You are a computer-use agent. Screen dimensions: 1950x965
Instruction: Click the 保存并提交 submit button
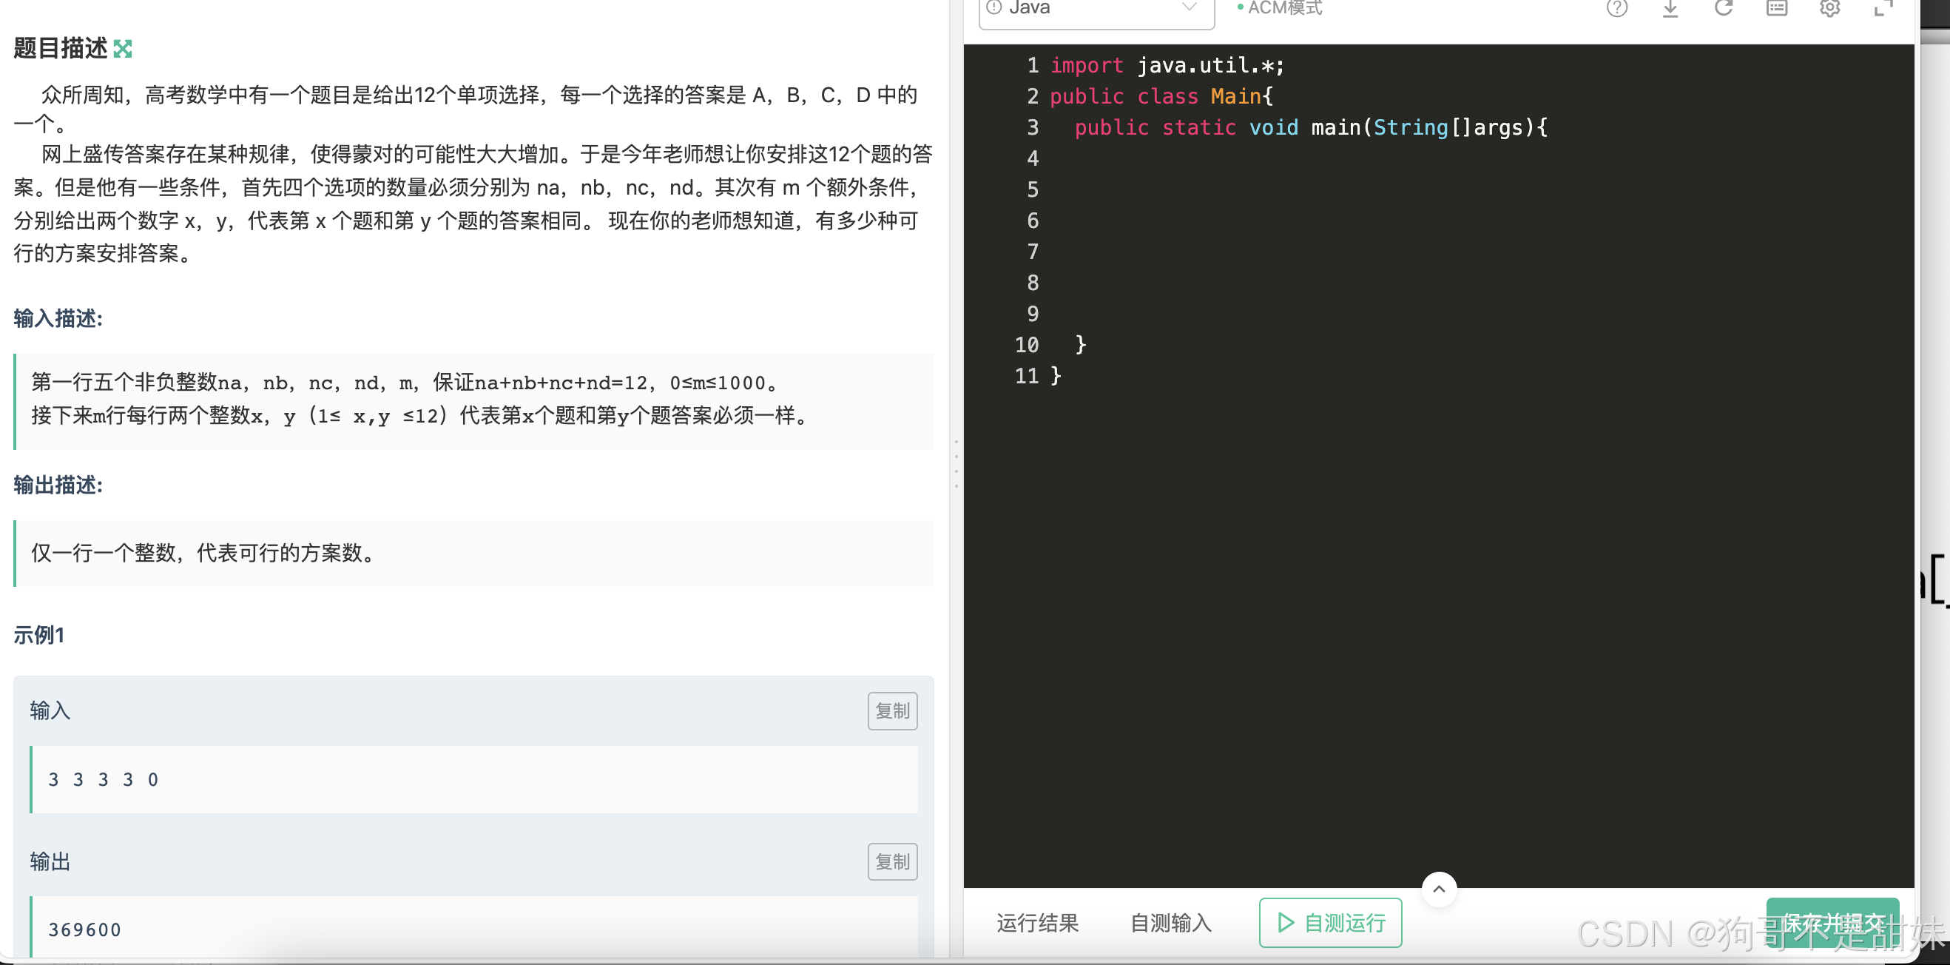click(1832, 923)
